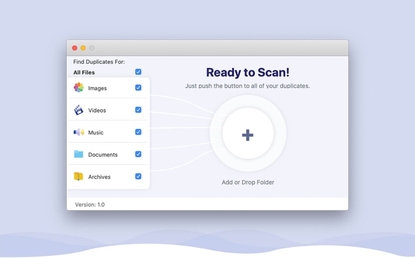Click the colorful Images flower icon
The width and height of the screenshot is (415, 259).
[78, 88]
